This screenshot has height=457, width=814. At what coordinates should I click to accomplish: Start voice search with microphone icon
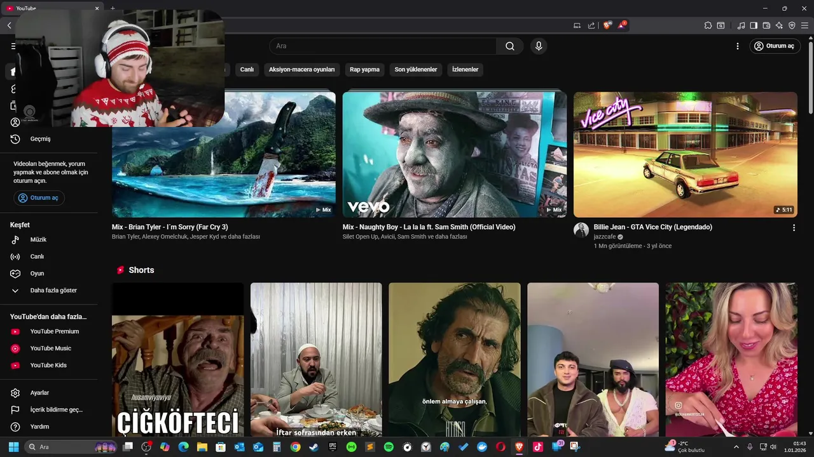point(539,46)
